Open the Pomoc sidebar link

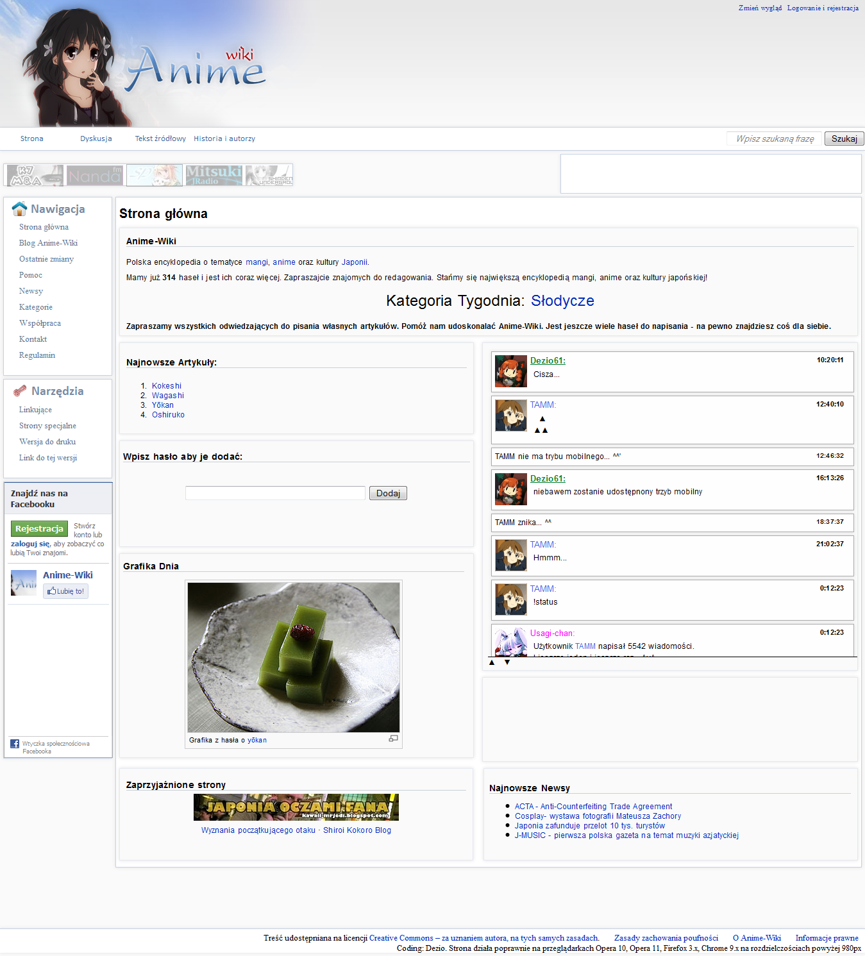31,275
